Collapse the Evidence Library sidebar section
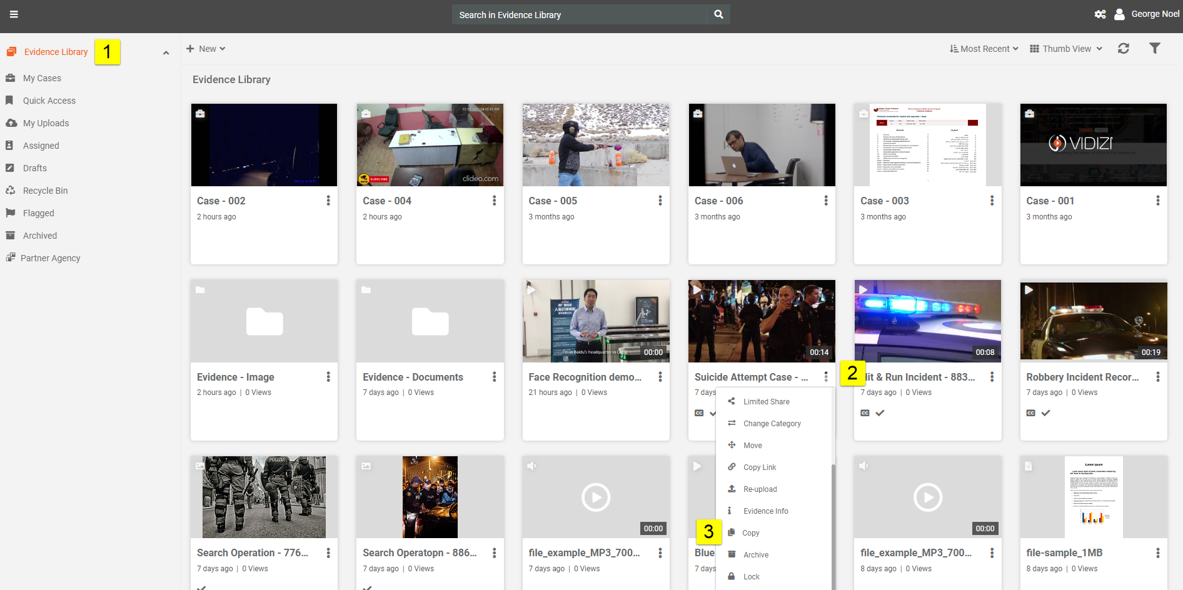The height and width of the screenshot is (590, 1183). pos(166,52)
